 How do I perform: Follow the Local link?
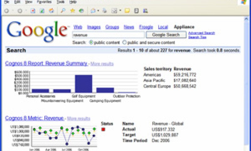tap(163, 27)
